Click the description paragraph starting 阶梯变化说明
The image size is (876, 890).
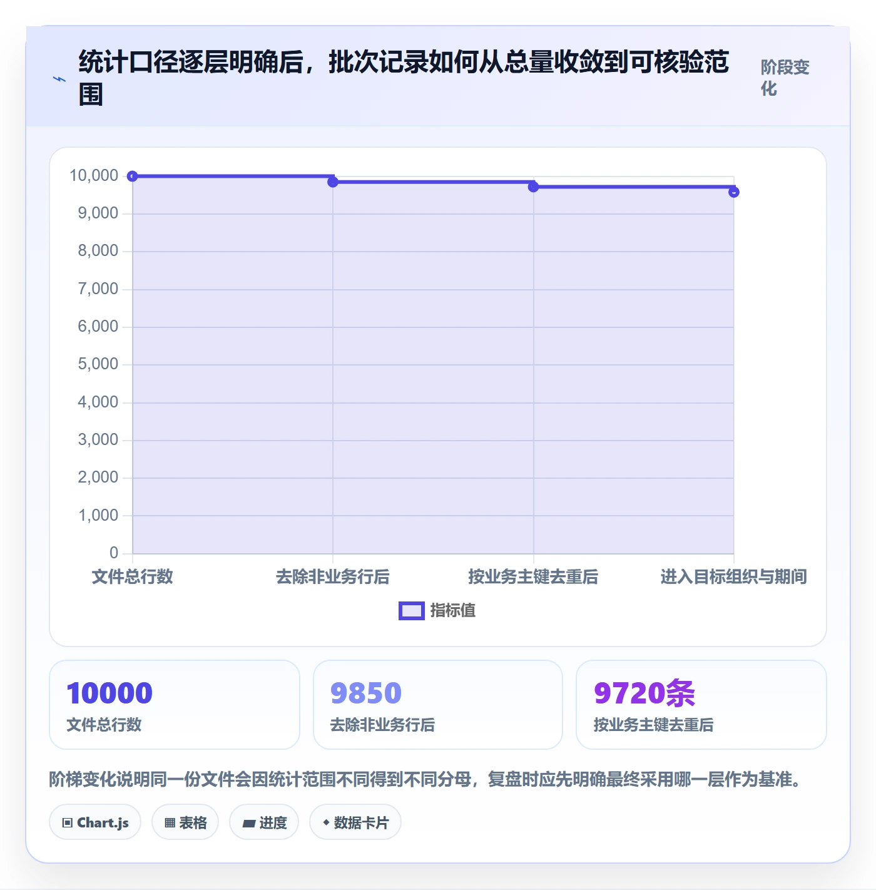[425, 780]
